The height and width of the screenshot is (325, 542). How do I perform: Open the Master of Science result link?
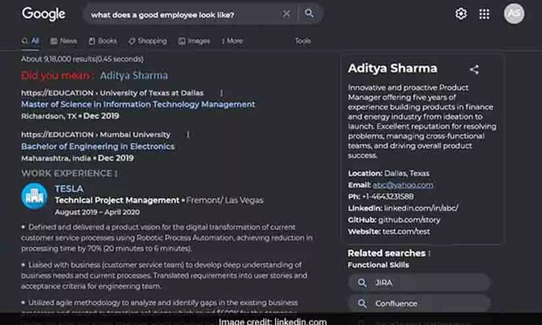[138, 104]
